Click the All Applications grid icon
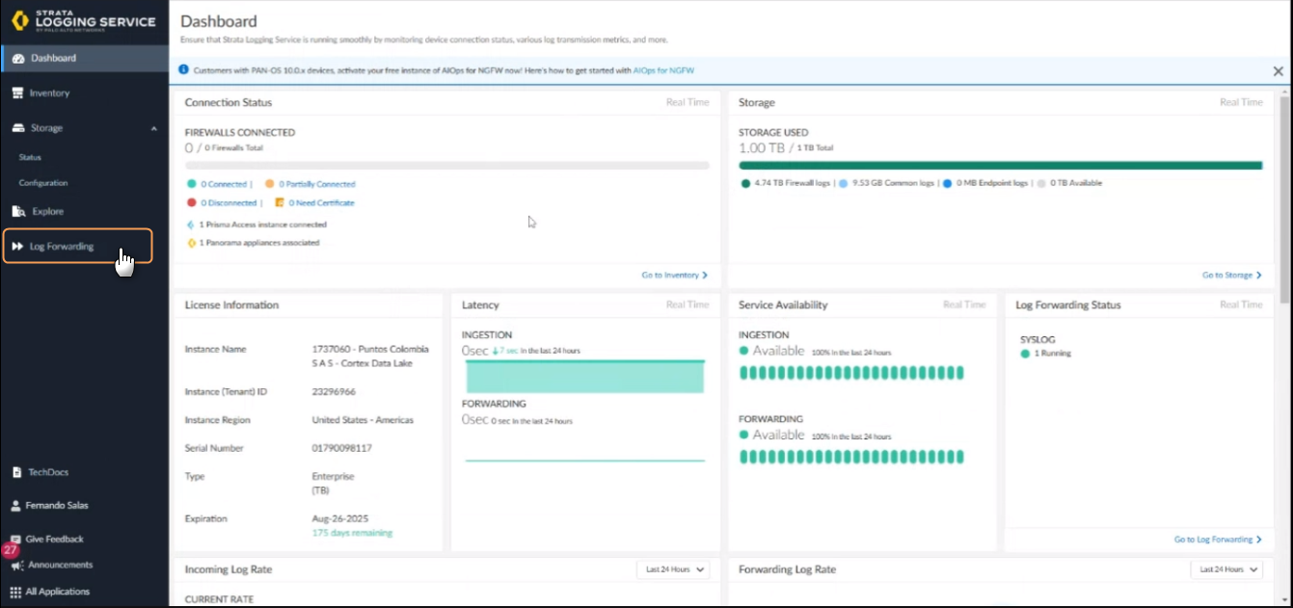Image resolution: width=1293 pixels, height=608 pixels. (x=15, y=593)
